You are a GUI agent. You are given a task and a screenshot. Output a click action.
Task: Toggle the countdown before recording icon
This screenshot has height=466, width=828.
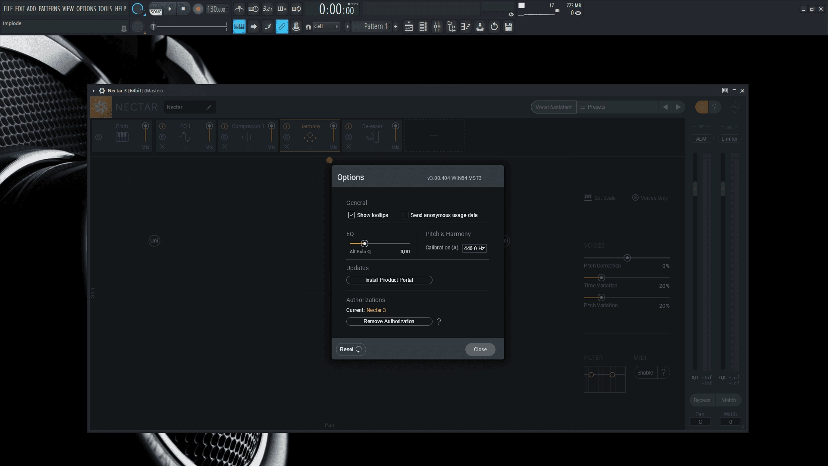(x=267, y=9)
